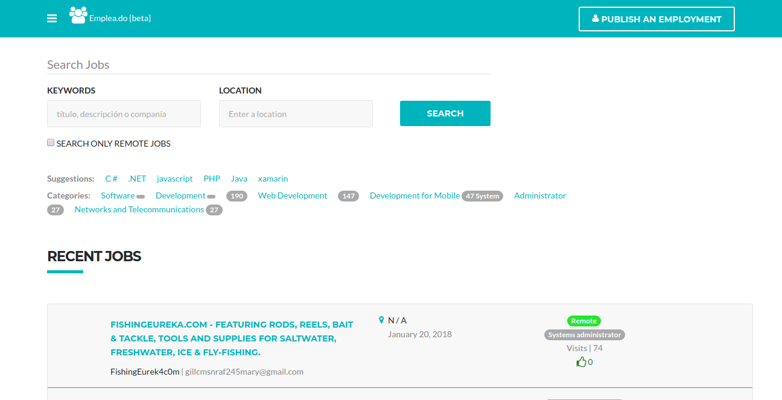Click the gillcmsnraf245mary@gmail.com email
Screen dimensions: 782x400
(x=244, y=372)
